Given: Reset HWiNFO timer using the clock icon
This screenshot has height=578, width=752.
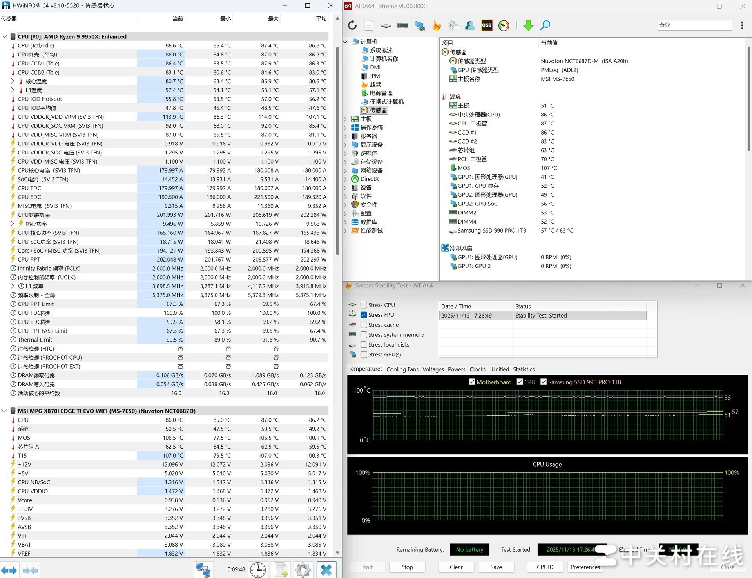Looking at the screenshot, I should (x=258, y=569).
